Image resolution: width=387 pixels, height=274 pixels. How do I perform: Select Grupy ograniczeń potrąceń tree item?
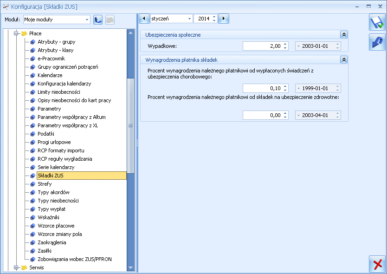68,67
